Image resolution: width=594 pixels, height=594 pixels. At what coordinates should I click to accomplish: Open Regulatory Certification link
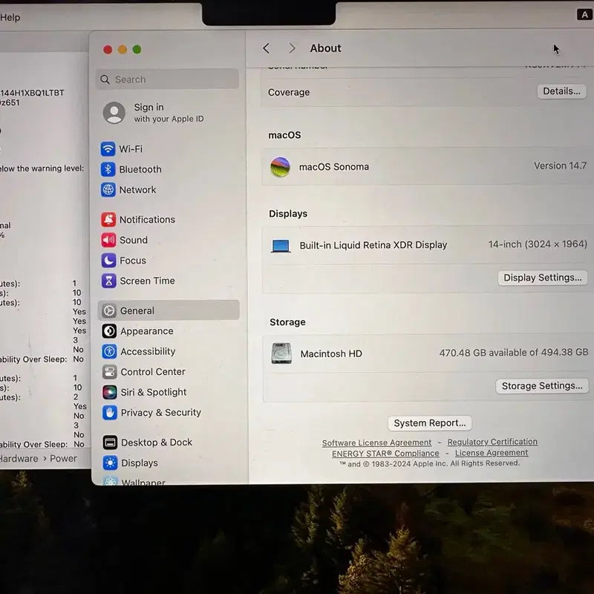[x=492, y=442]
